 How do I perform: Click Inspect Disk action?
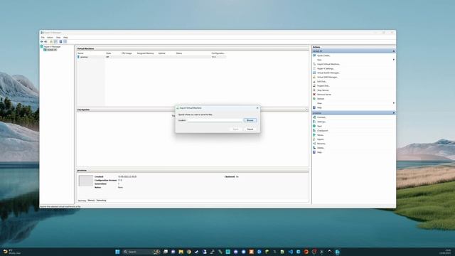click(x=323, y=86)
